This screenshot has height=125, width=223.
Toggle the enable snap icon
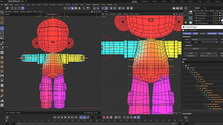pos(94,8)
